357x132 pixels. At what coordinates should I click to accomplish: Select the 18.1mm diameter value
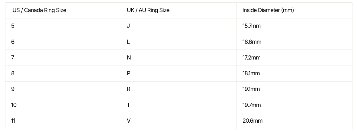(x=251, y=73)
